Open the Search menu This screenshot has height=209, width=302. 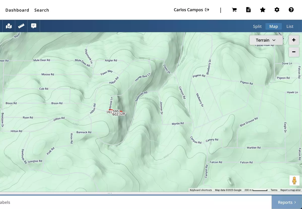click(42, 10)
